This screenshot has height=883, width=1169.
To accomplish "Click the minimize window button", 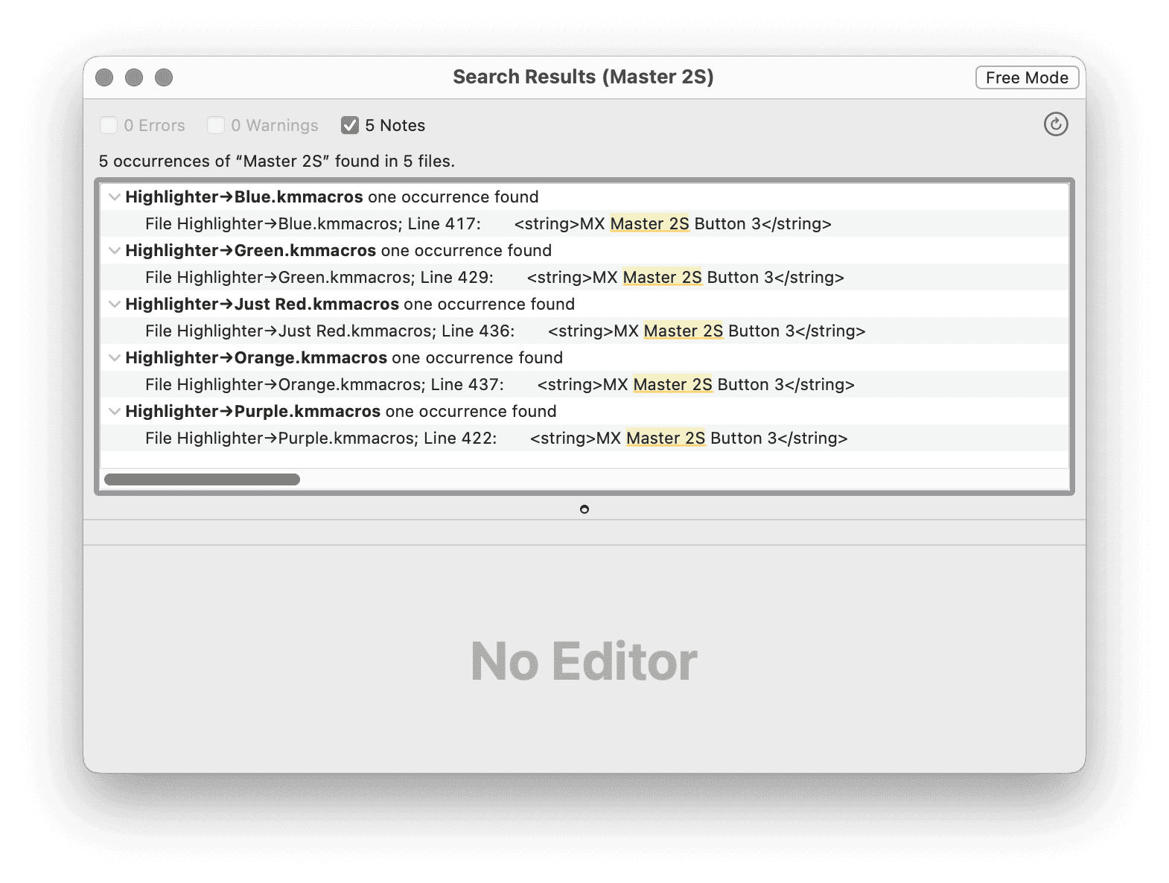I will [134, 77].
